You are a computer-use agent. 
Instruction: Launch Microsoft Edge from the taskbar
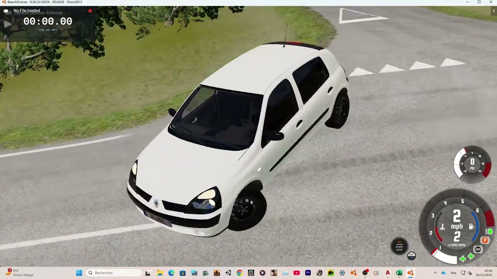(x=171, y=273)
